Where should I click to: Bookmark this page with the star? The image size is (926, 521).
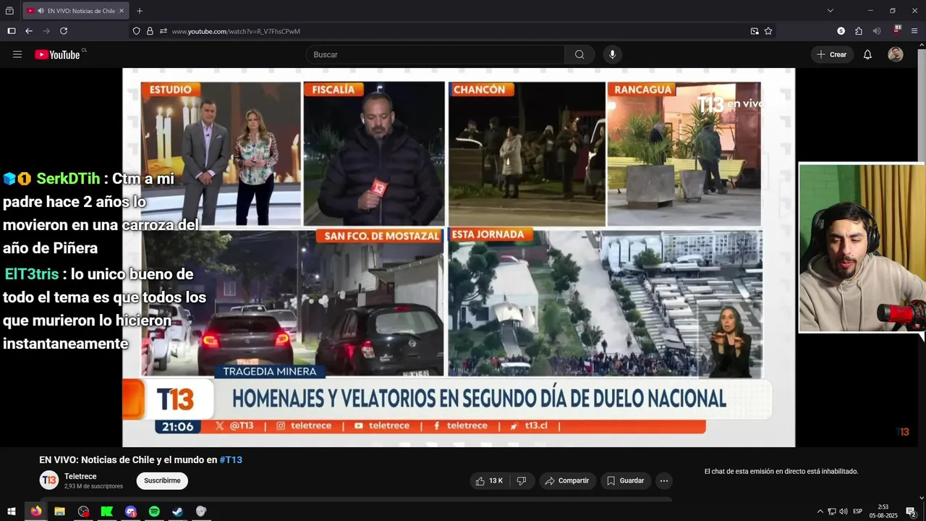(x=768, y=31)
